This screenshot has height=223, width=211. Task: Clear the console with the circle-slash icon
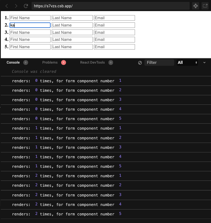point(140,63)
